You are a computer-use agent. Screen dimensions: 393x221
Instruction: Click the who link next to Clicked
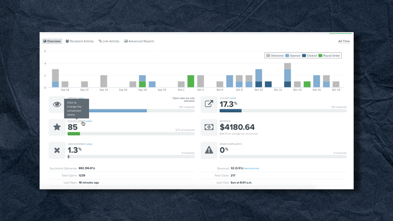[233, 98]
